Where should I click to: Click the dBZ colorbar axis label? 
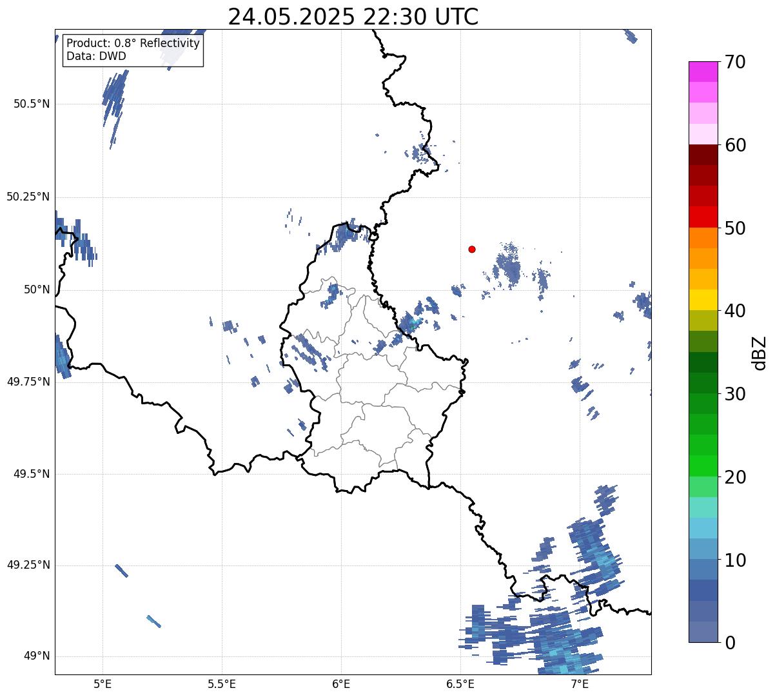pyautogui.click(x=760, y=352)
